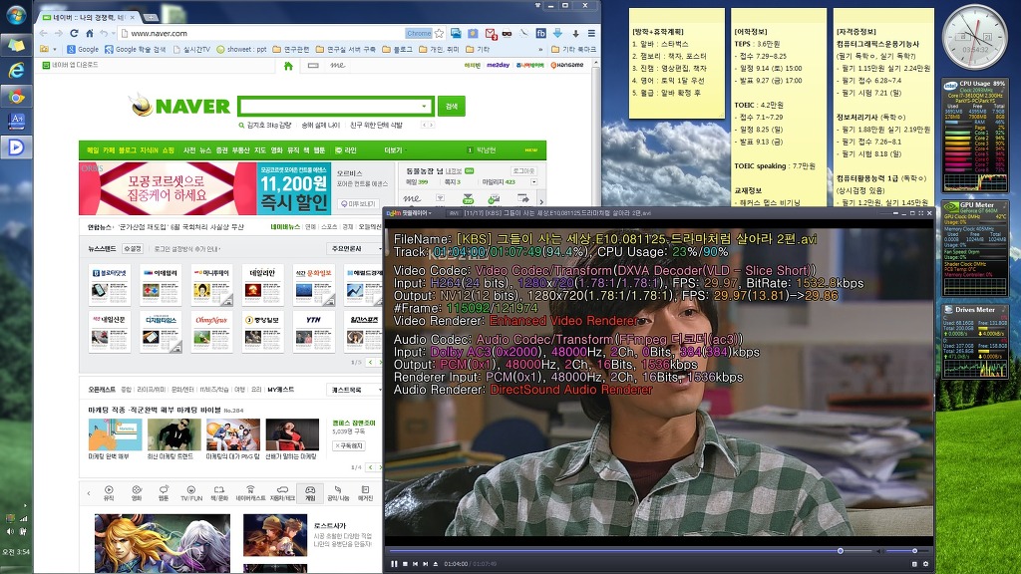Stop the video in PotPlayer
The height and width of the screenshot is (574, 1021).
pyautogui.click(x=405, y=564)
